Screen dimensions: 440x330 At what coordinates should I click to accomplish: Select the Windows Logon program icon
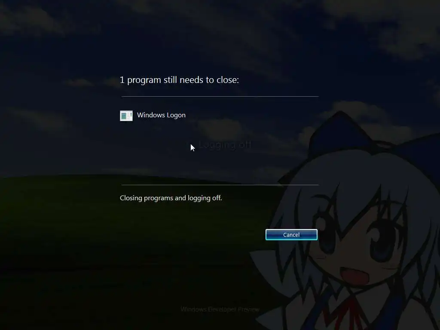[126, 116]
